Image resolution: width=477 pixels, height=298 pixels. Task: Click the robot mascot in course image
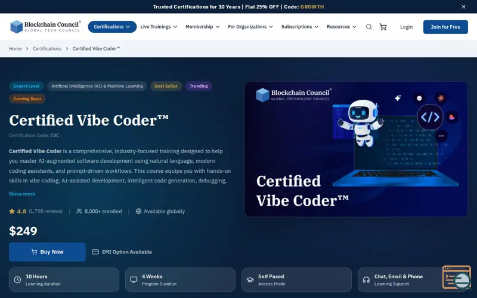coord(361,123)
